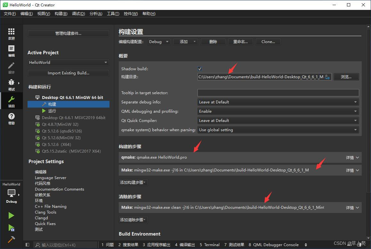The image size is (371, 249).
Task: Open the 编辑(E) menu
Action: point(27,14)
